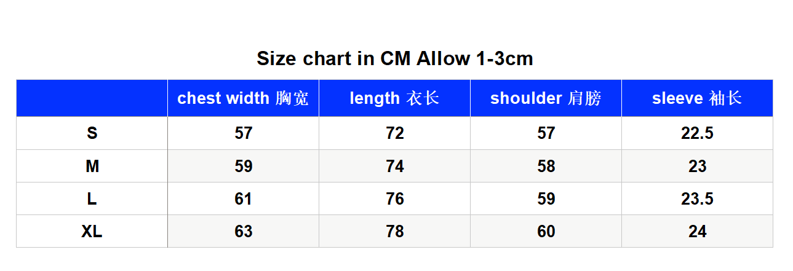Select the sleeve value 23.5 cell
The width and height of the screenshot is (793, 271).
(697, 198)
